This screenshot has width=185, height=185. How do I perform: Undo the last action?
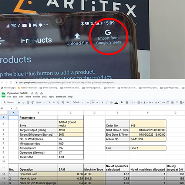[19, 102]
